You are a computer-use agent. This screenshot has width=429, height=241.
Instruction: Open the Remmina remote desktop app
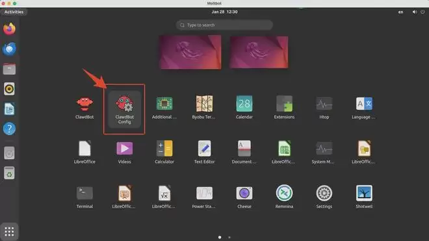[284, 197]
